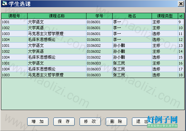Select 选修 in the id 18 row
Image resolution: width=186 pixels, height=131 pixels.
[165, 75]
